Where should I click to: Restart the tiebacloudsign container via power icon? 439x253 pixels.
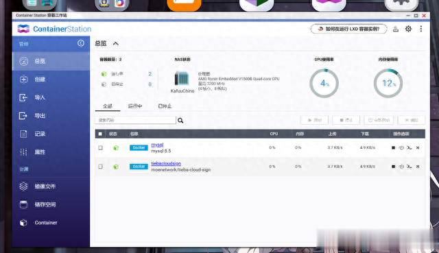click(401, 166)
